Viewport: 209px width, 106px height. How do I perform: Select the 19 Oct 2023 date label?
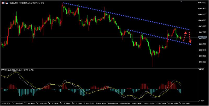click(5, 103)
